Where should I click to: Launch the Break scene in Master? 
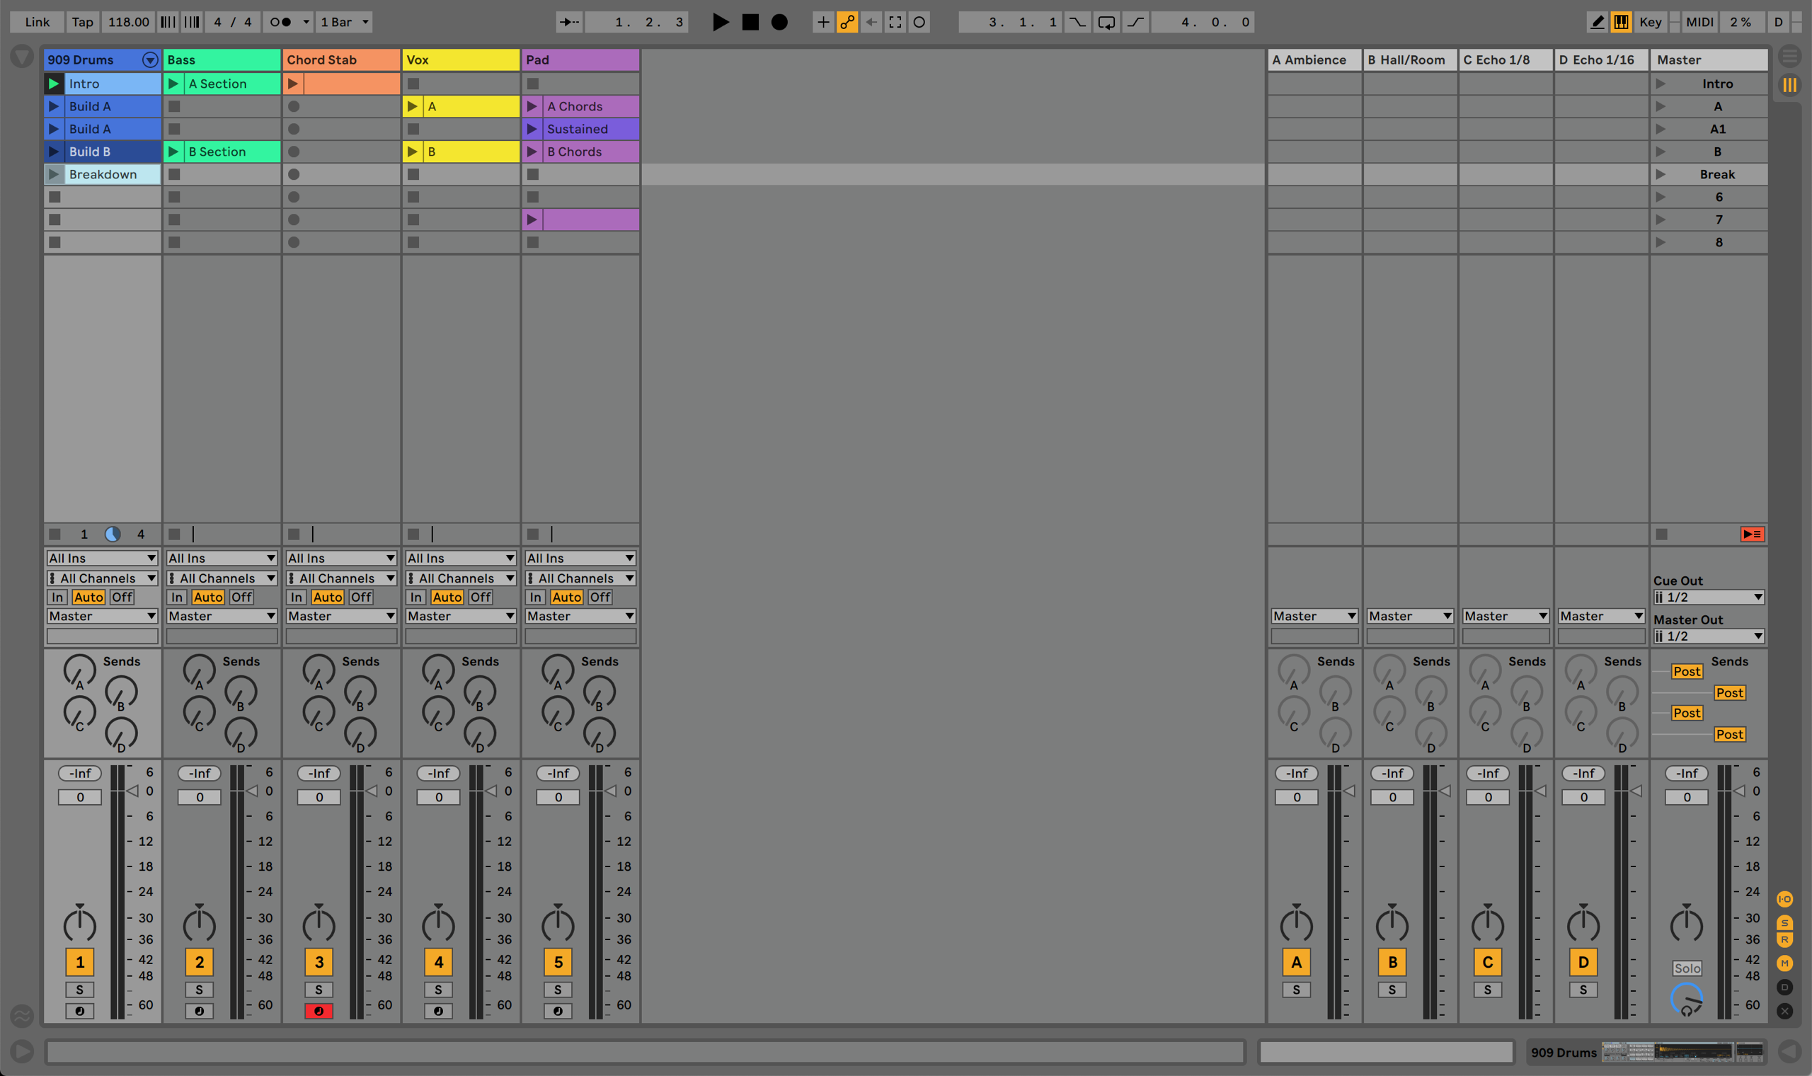(x=1661, y=174)
